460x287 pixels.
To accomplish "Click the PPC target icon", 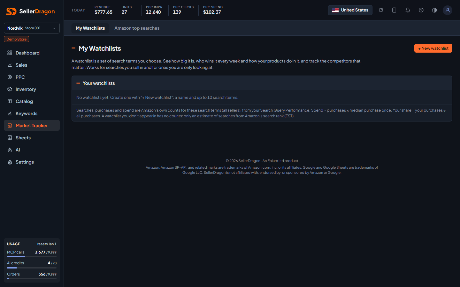I will tap(10, 77).
